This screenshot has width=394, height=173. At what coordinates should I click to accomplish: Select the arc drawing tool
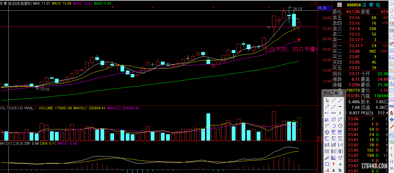[x=334, y=126]
